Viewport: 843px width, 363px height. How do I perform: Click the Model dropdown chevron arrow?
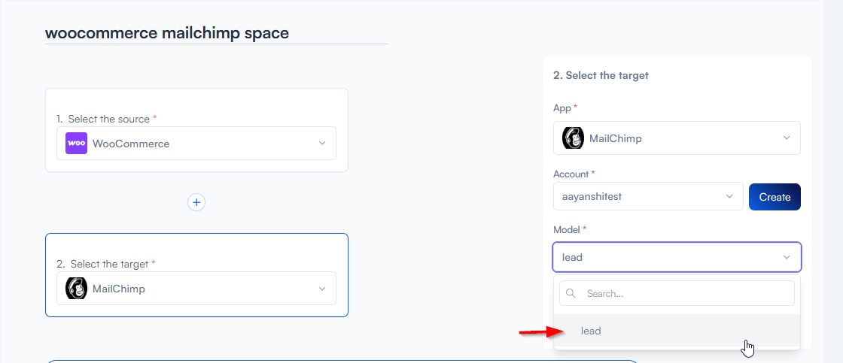[787, 257]
